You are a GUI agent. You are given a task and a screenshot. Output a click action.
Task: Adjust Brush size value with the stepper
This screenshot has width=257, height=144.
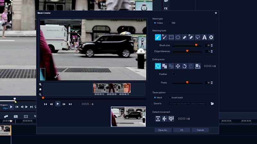[x=212, y=45]
